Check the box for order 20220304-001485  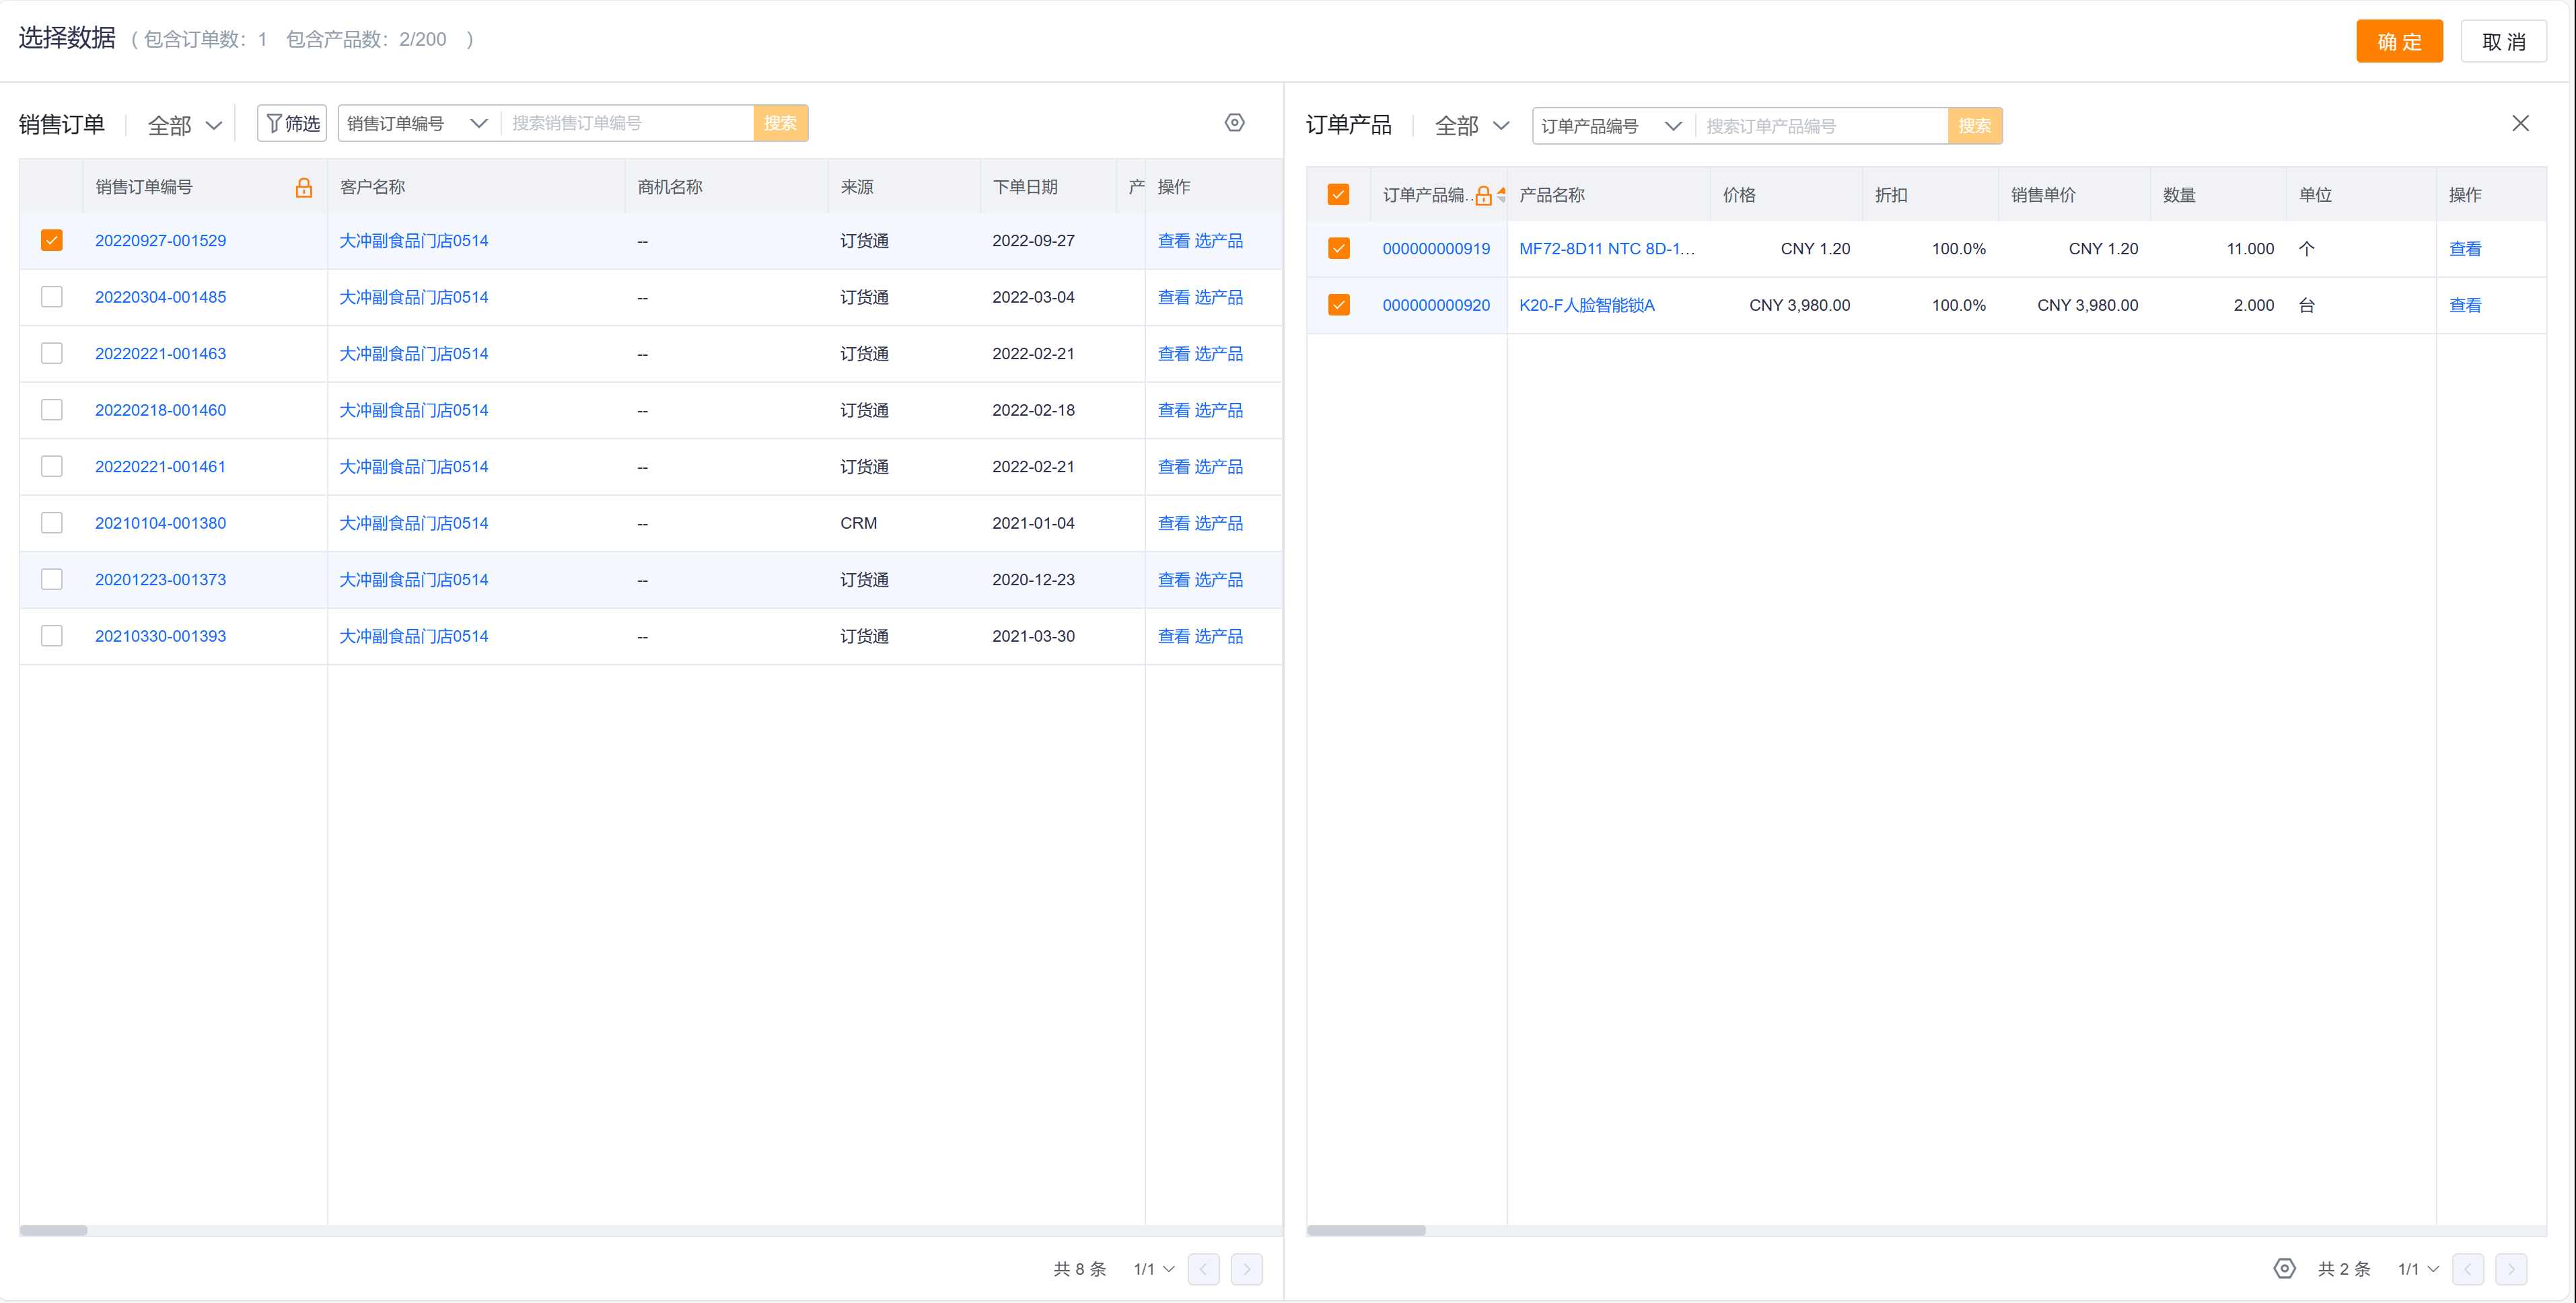52,297
